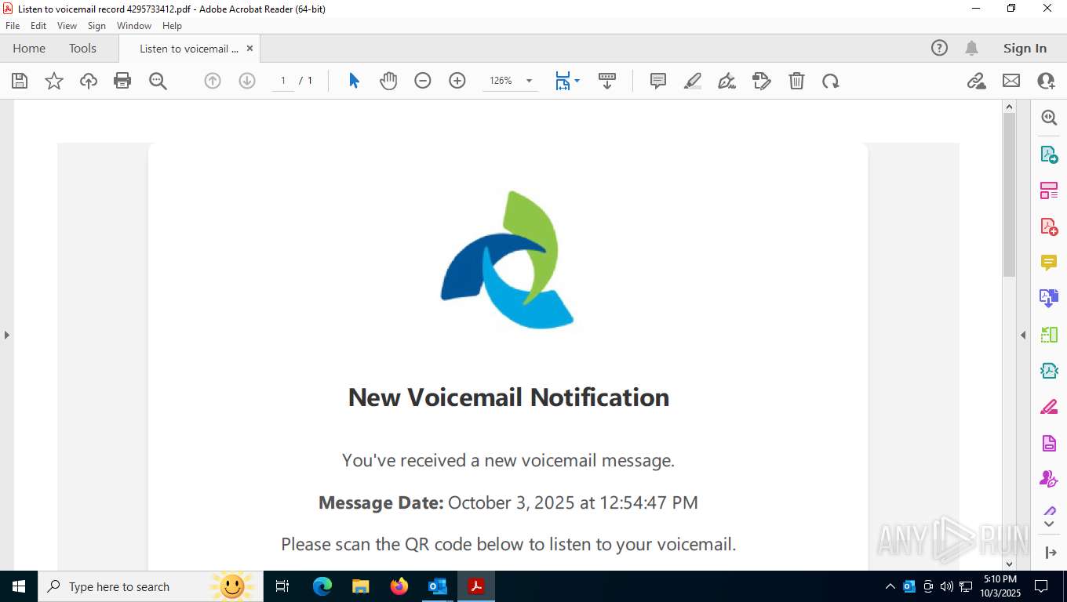
Task: Open fill and sign tool icon
Action: click(x=762, y=81)
